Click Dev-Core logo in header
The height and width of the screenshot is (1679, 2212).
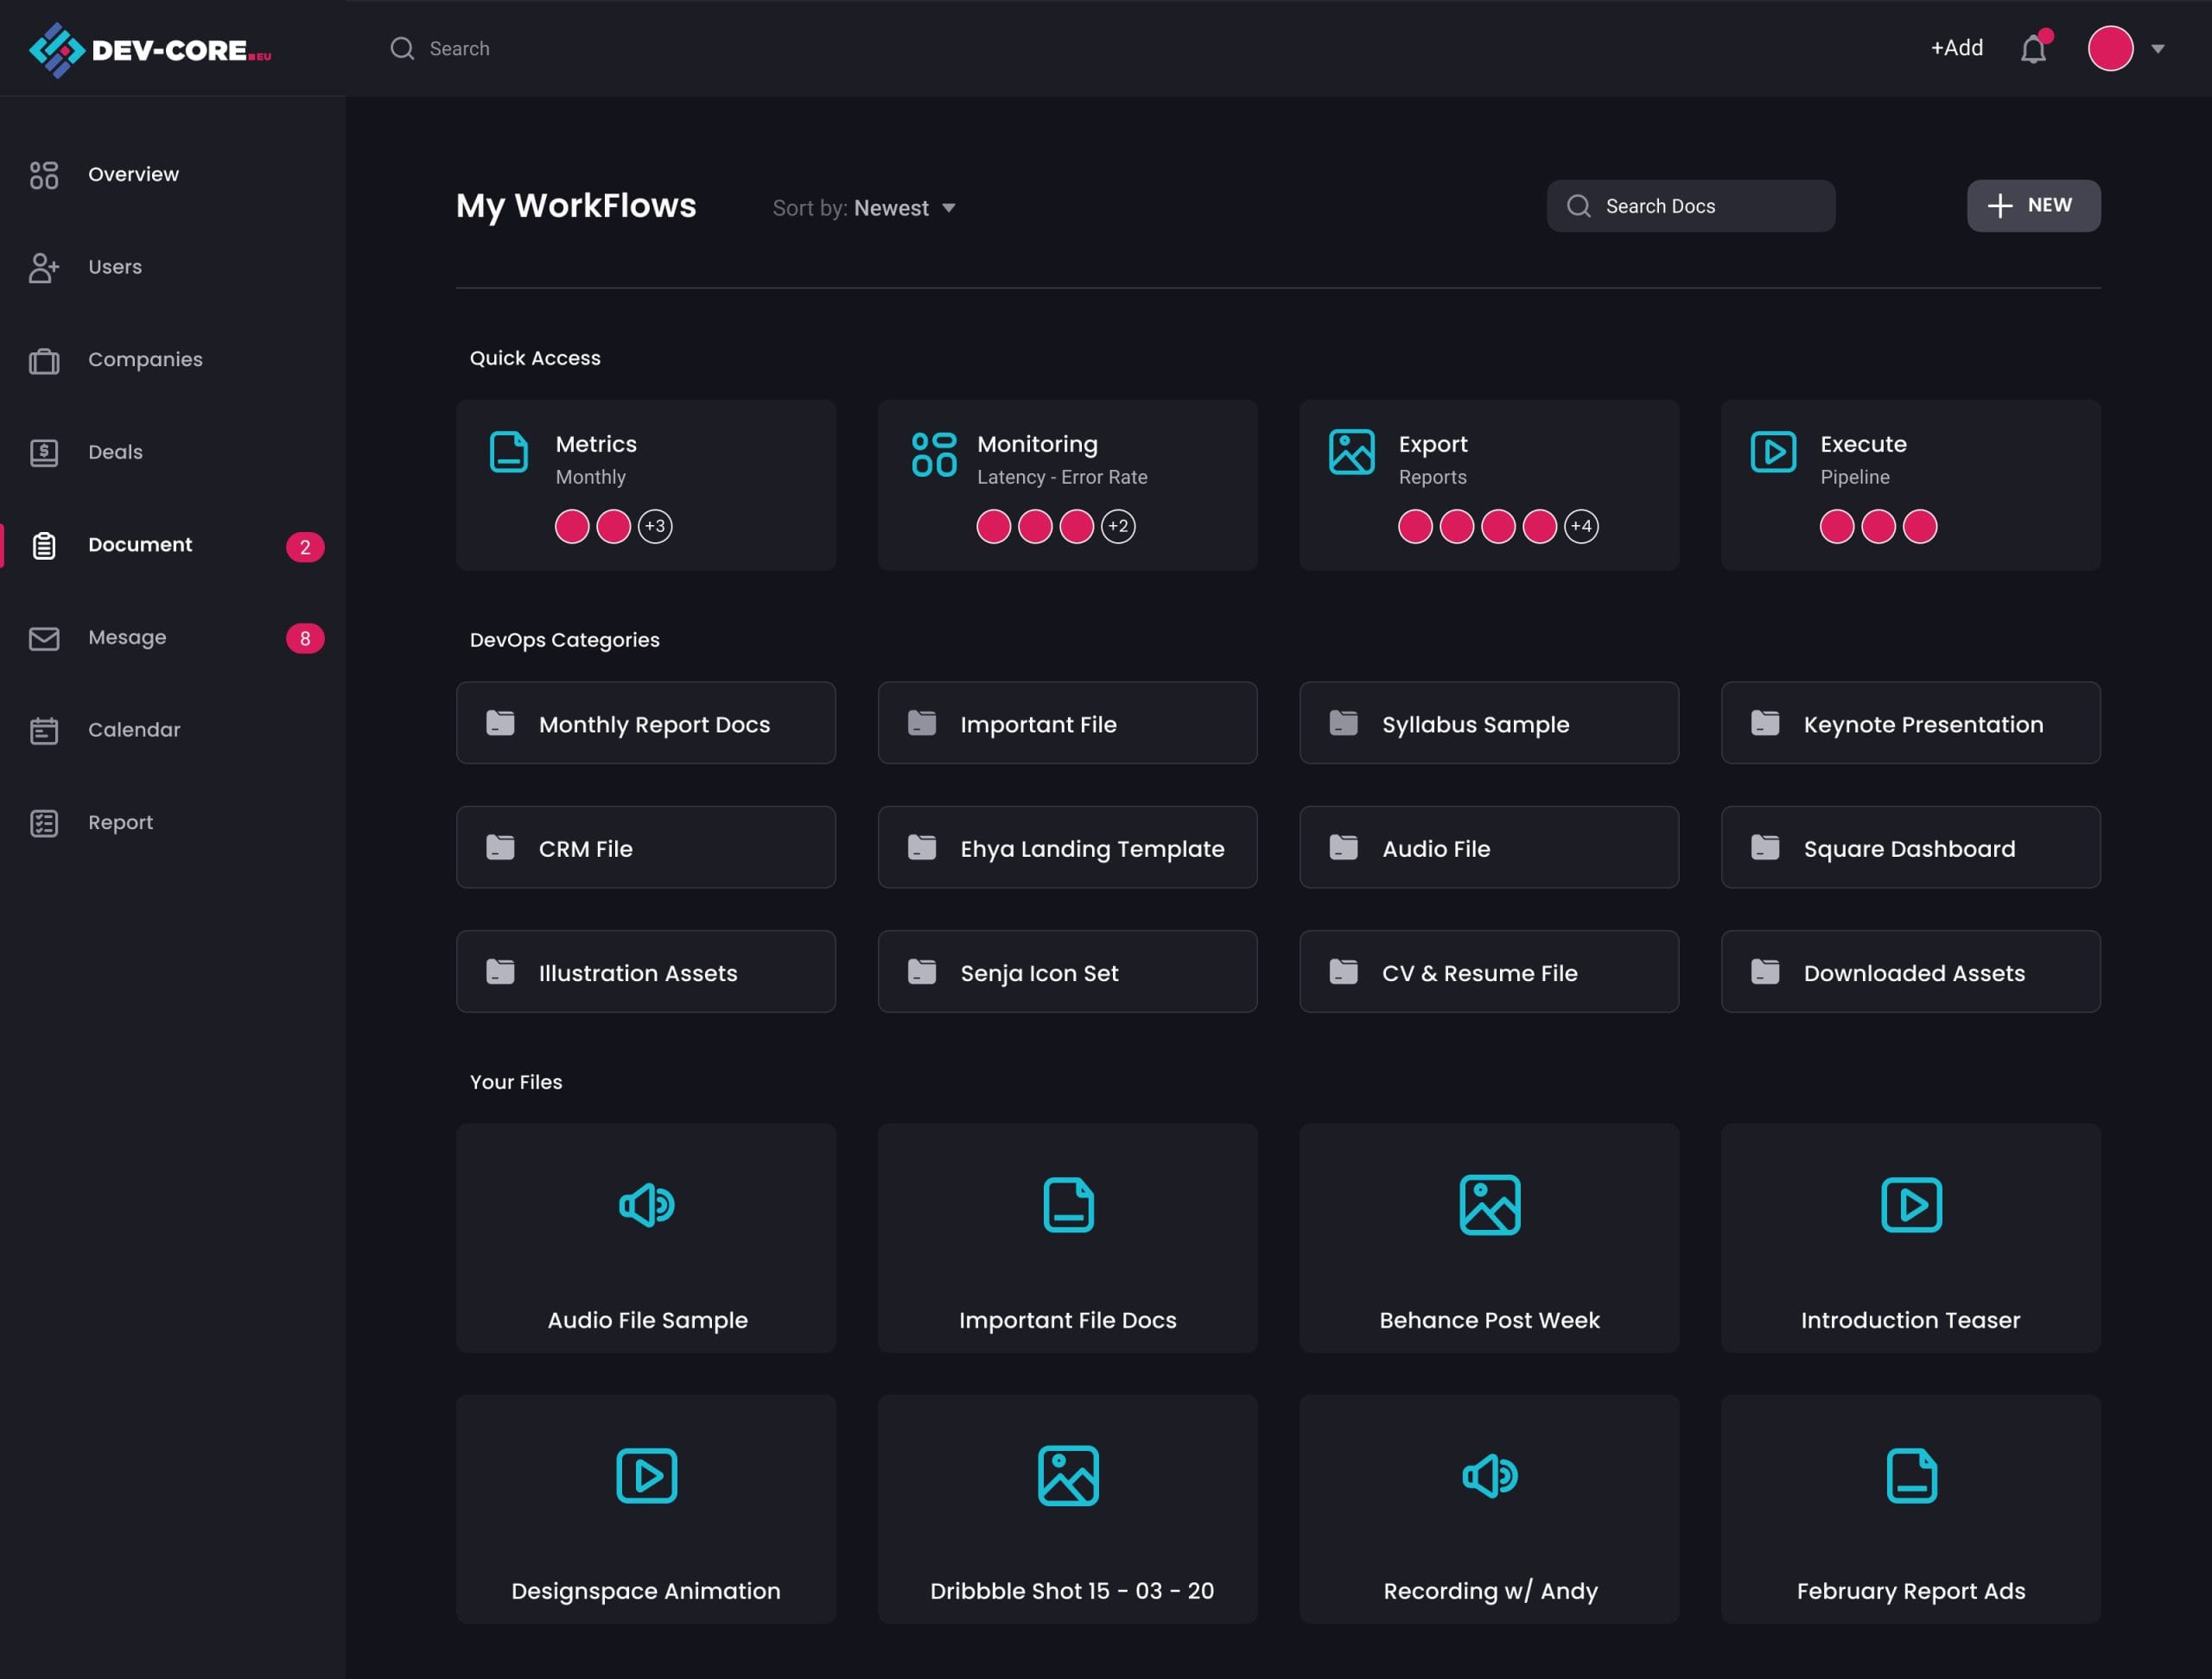click(150, 49)
